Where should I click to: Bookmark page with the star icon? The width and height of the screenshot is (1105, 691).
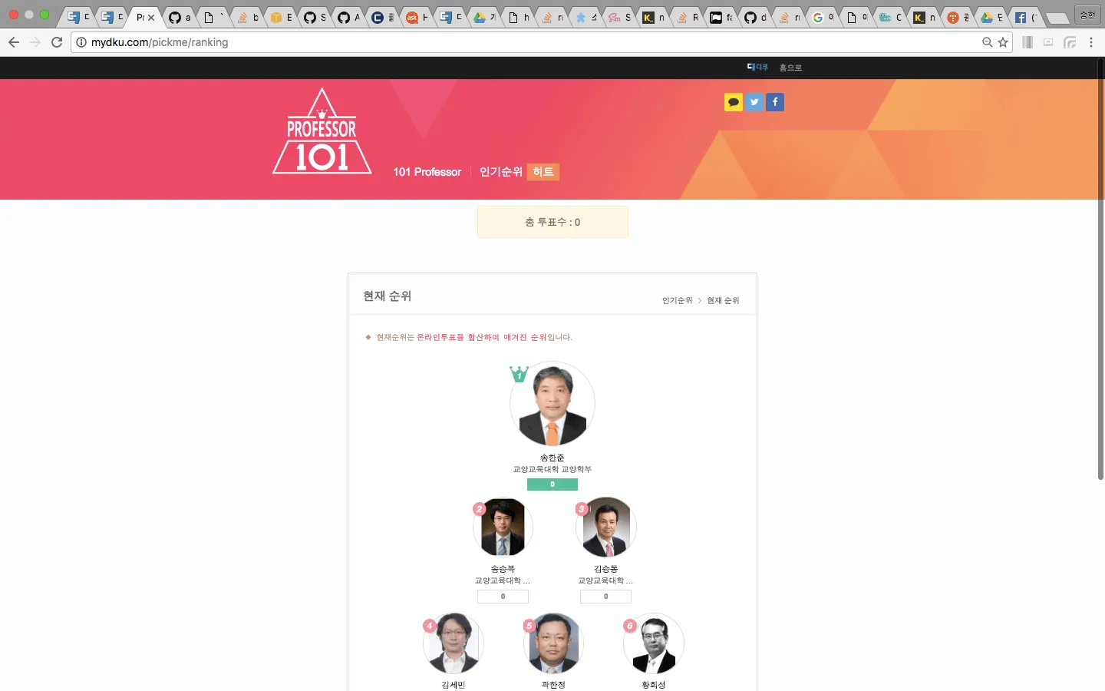(1003, 42)
